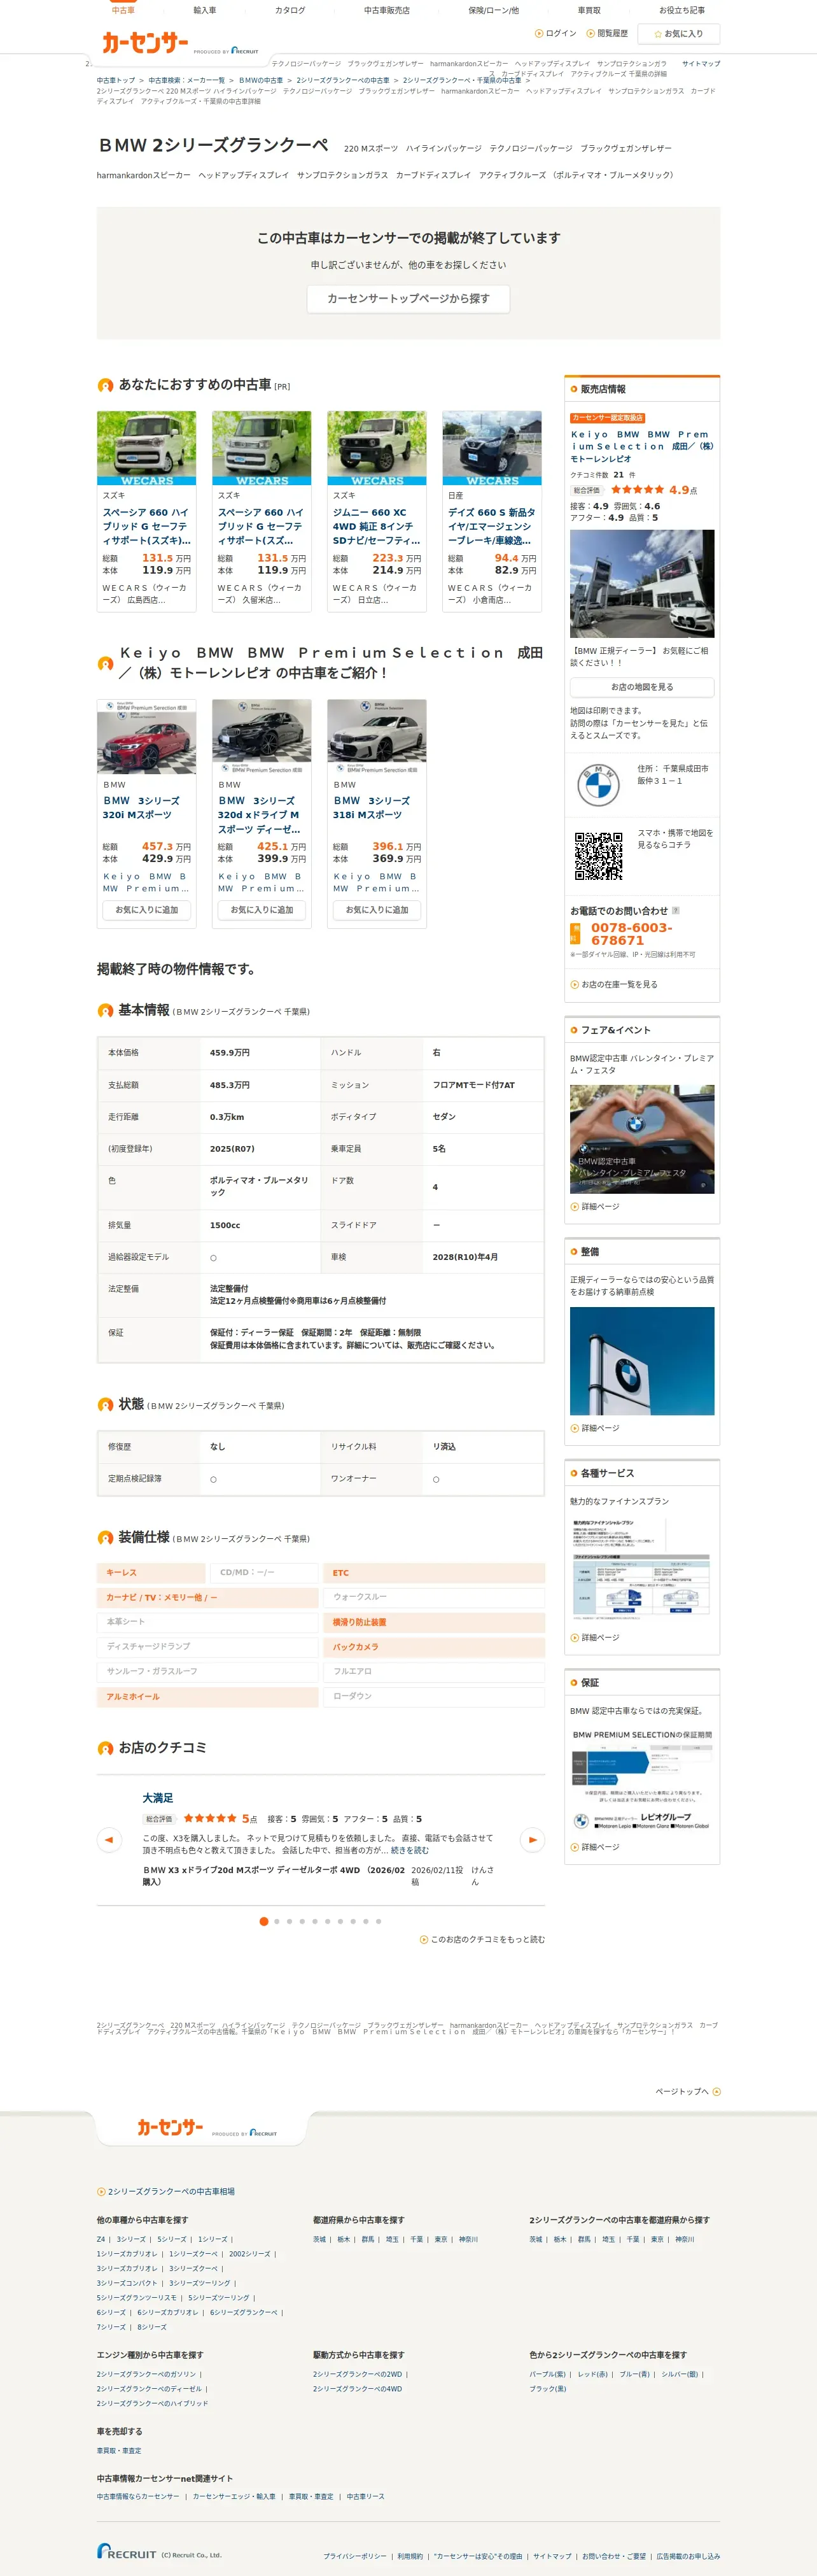The image size is (817, 2576).
Task: Click the help icon beside お電話でのお問い合わせ
Action: pyautogui.click(x=676, y=911)
